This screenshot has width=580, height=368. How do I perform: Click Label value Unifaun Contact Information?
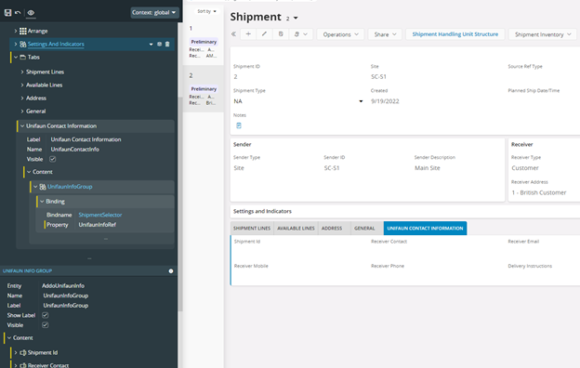point(86,139)
